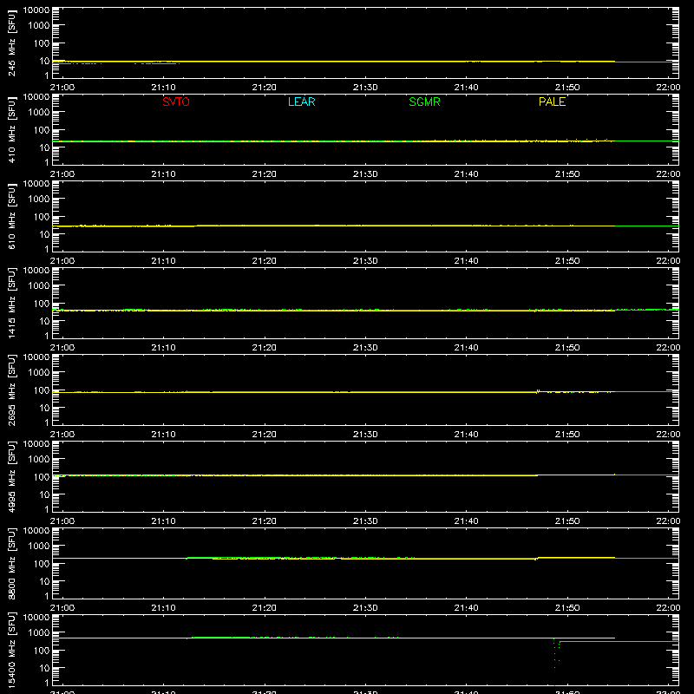
Task: Click 21:50 tick under the 410 MHz plot
Action: tap(567, 174)
